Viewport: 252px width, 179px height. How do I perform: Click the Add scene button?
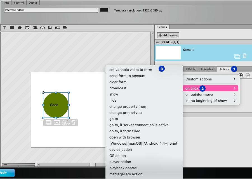tap(168, 35)
